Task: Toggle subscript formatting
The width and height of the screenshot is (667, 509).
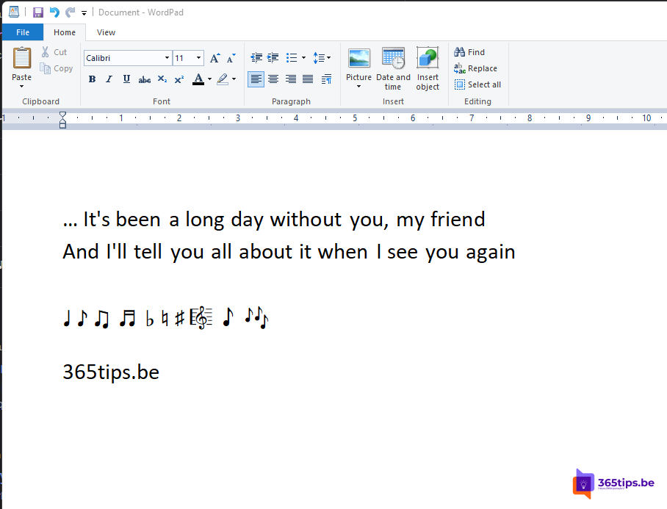Action: pos(162,79)
